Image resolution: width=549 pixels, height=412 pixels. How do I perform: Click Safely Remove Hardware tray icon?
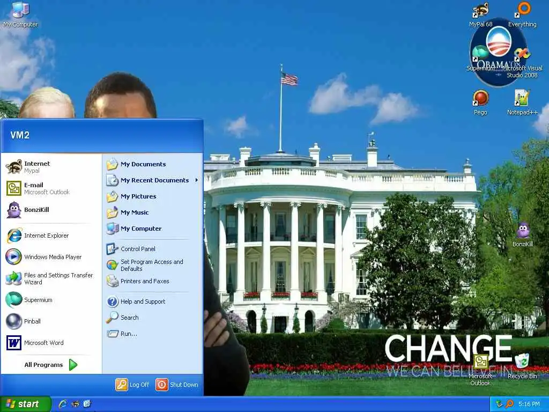[499, 404]
